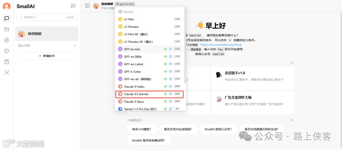Open the user avatar profile

[x=7, y=6]
